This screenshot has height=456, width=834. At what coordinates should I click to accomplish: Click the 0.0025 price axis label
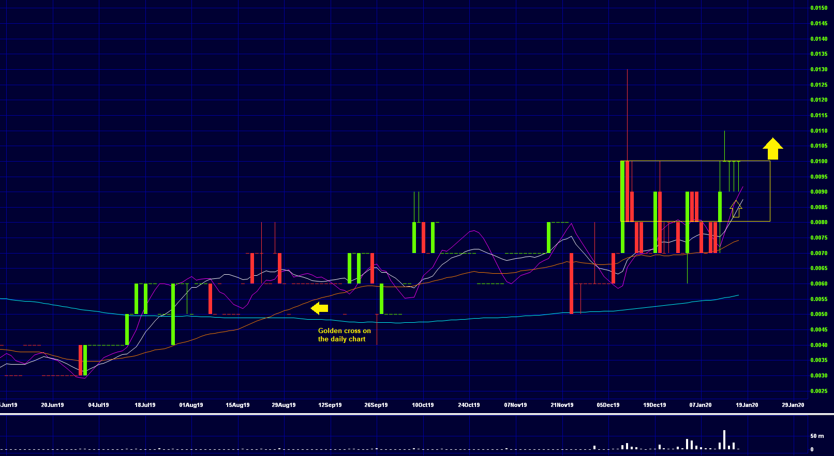pyautogui.click(x=818, y=391)
